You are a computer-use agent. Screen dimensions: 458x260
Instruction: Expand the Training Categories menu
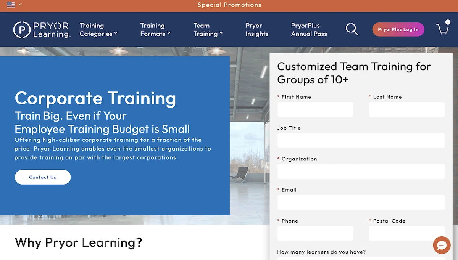click(98, 30)
